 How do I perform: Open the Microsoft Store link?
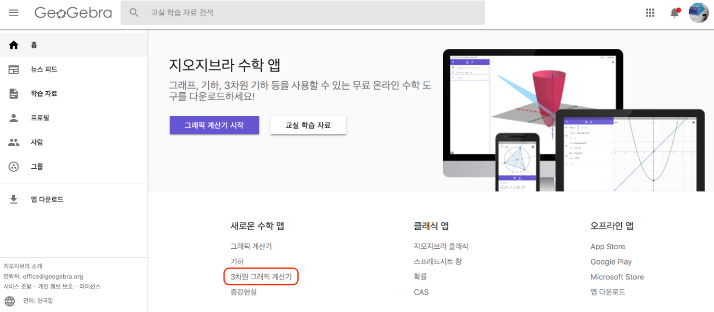click(617, 277)
